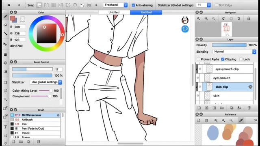Enable the circle snap icon
Screen dimensions: 260x146
point(75,5)
